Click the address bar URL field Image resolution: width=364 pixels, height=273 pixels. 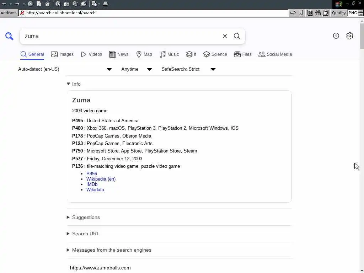click(153, 13)
